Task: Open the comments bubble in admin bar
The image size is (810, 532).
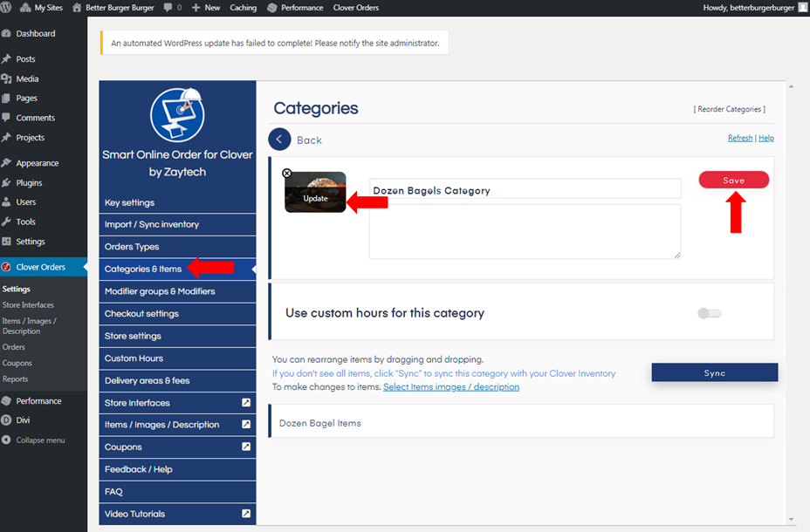Action: click(x=168, y=8)
